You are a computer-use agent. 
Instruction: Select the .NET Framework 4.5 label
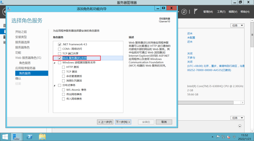pos(75,45)
